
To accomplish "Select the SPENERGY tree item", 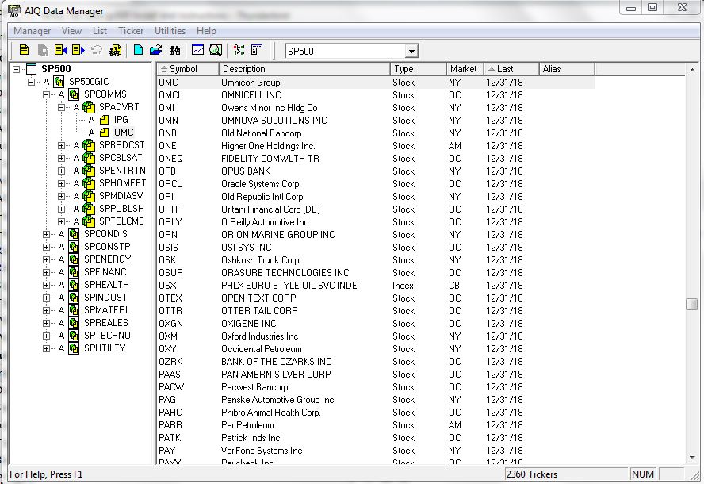I will (107, 259).
